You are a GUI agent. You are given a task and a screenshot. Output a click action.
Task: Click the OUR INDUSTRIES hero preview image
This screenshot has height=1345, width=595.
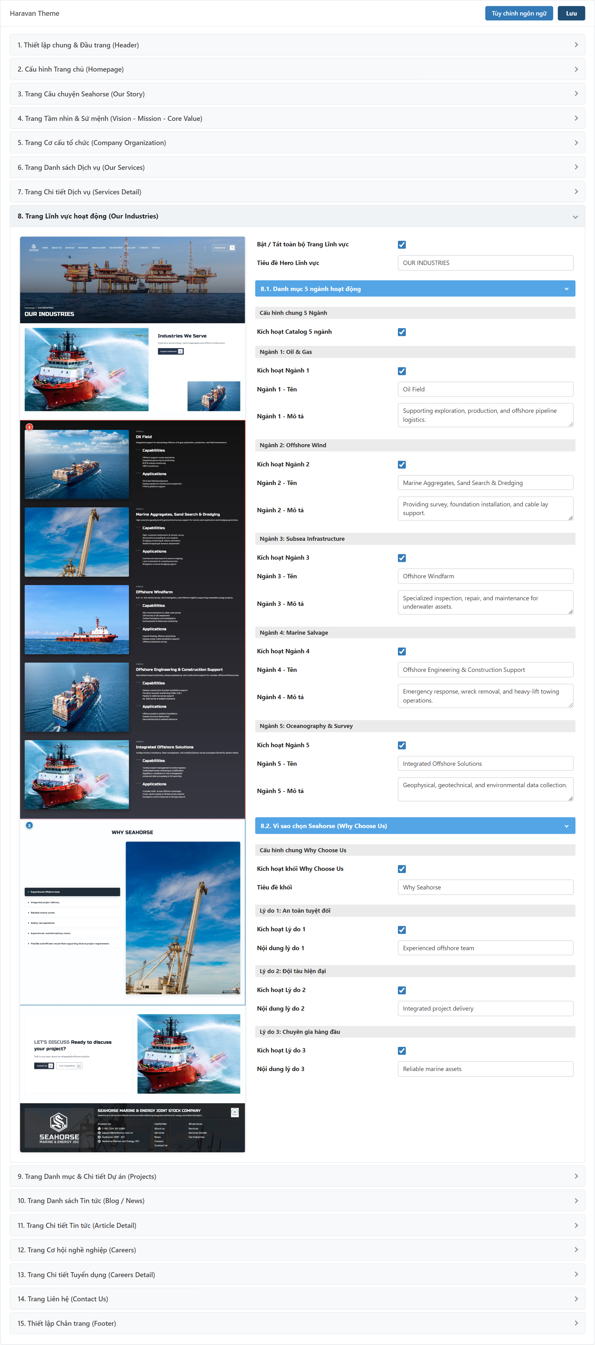(133, 280)
